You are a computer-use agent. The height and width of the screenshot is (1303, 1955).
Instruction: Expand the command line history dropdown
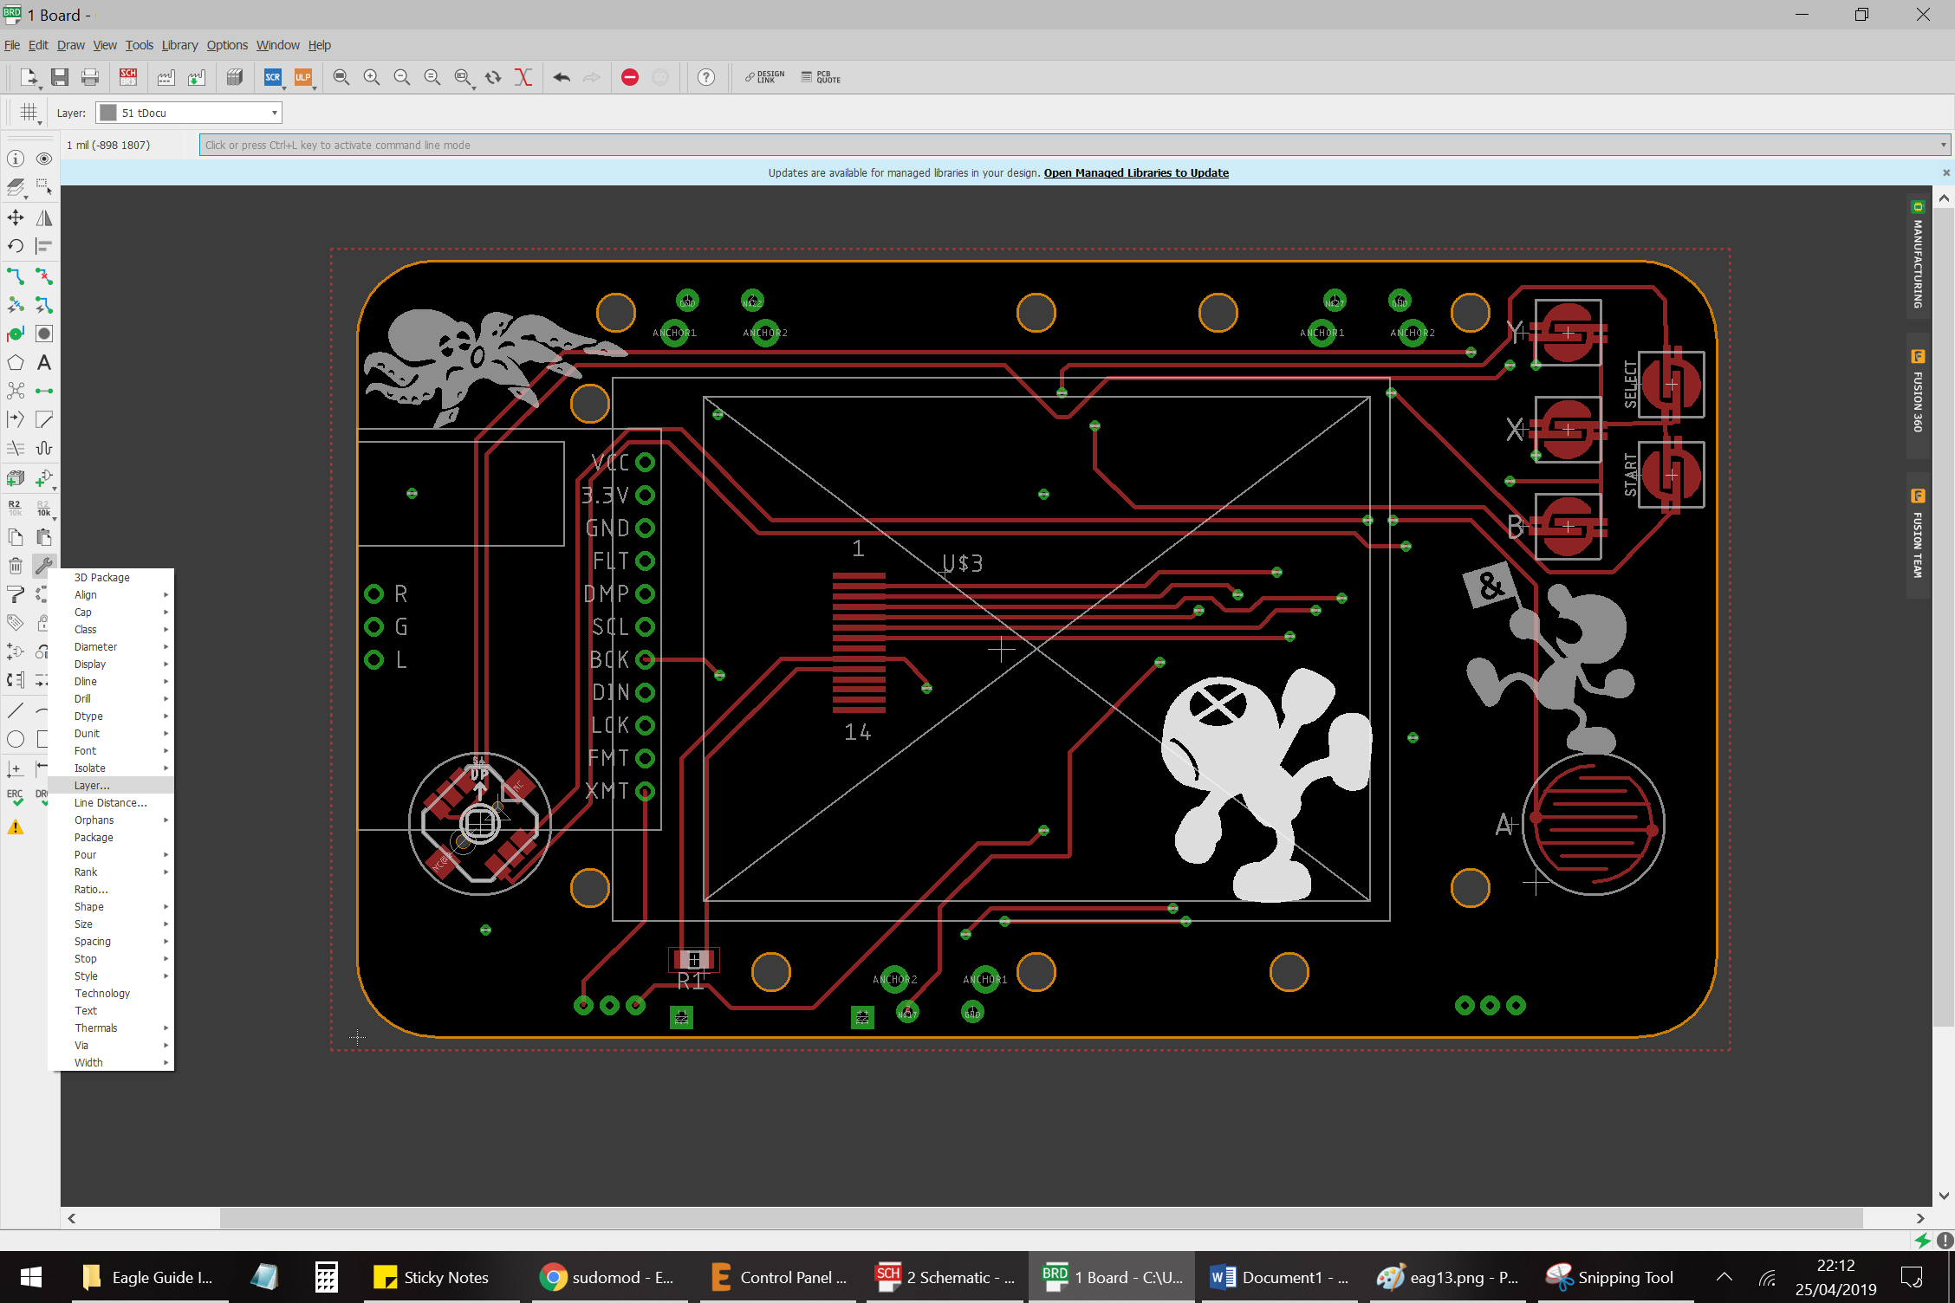pos(1944,145)
